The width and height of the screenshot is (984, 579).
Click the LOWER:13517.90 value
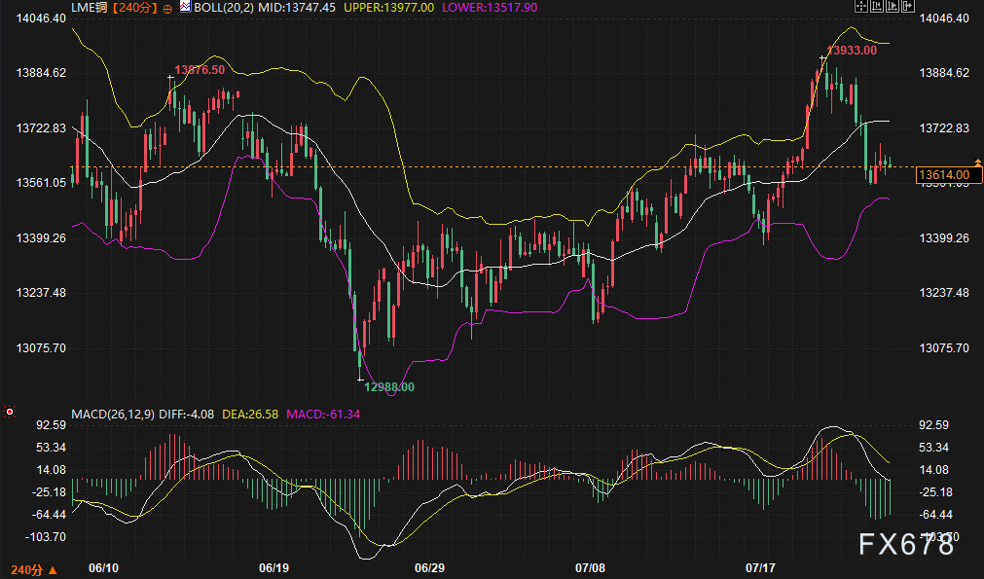click(x=490, y=8)
